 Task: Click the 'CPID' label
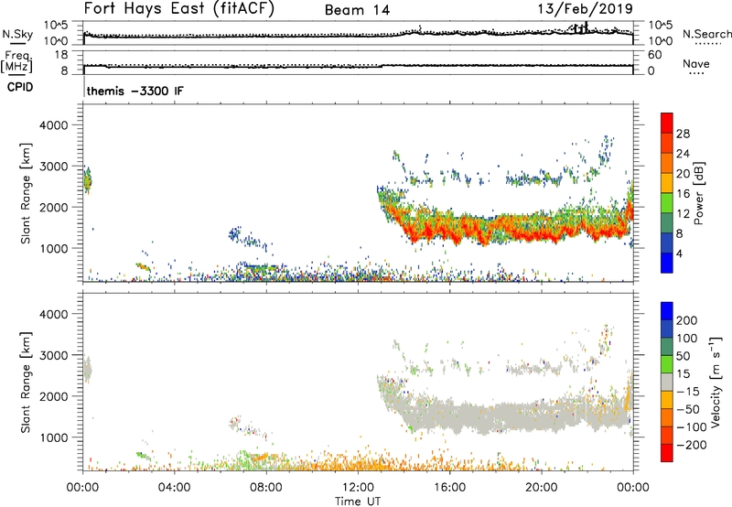(x=20, y=87)
